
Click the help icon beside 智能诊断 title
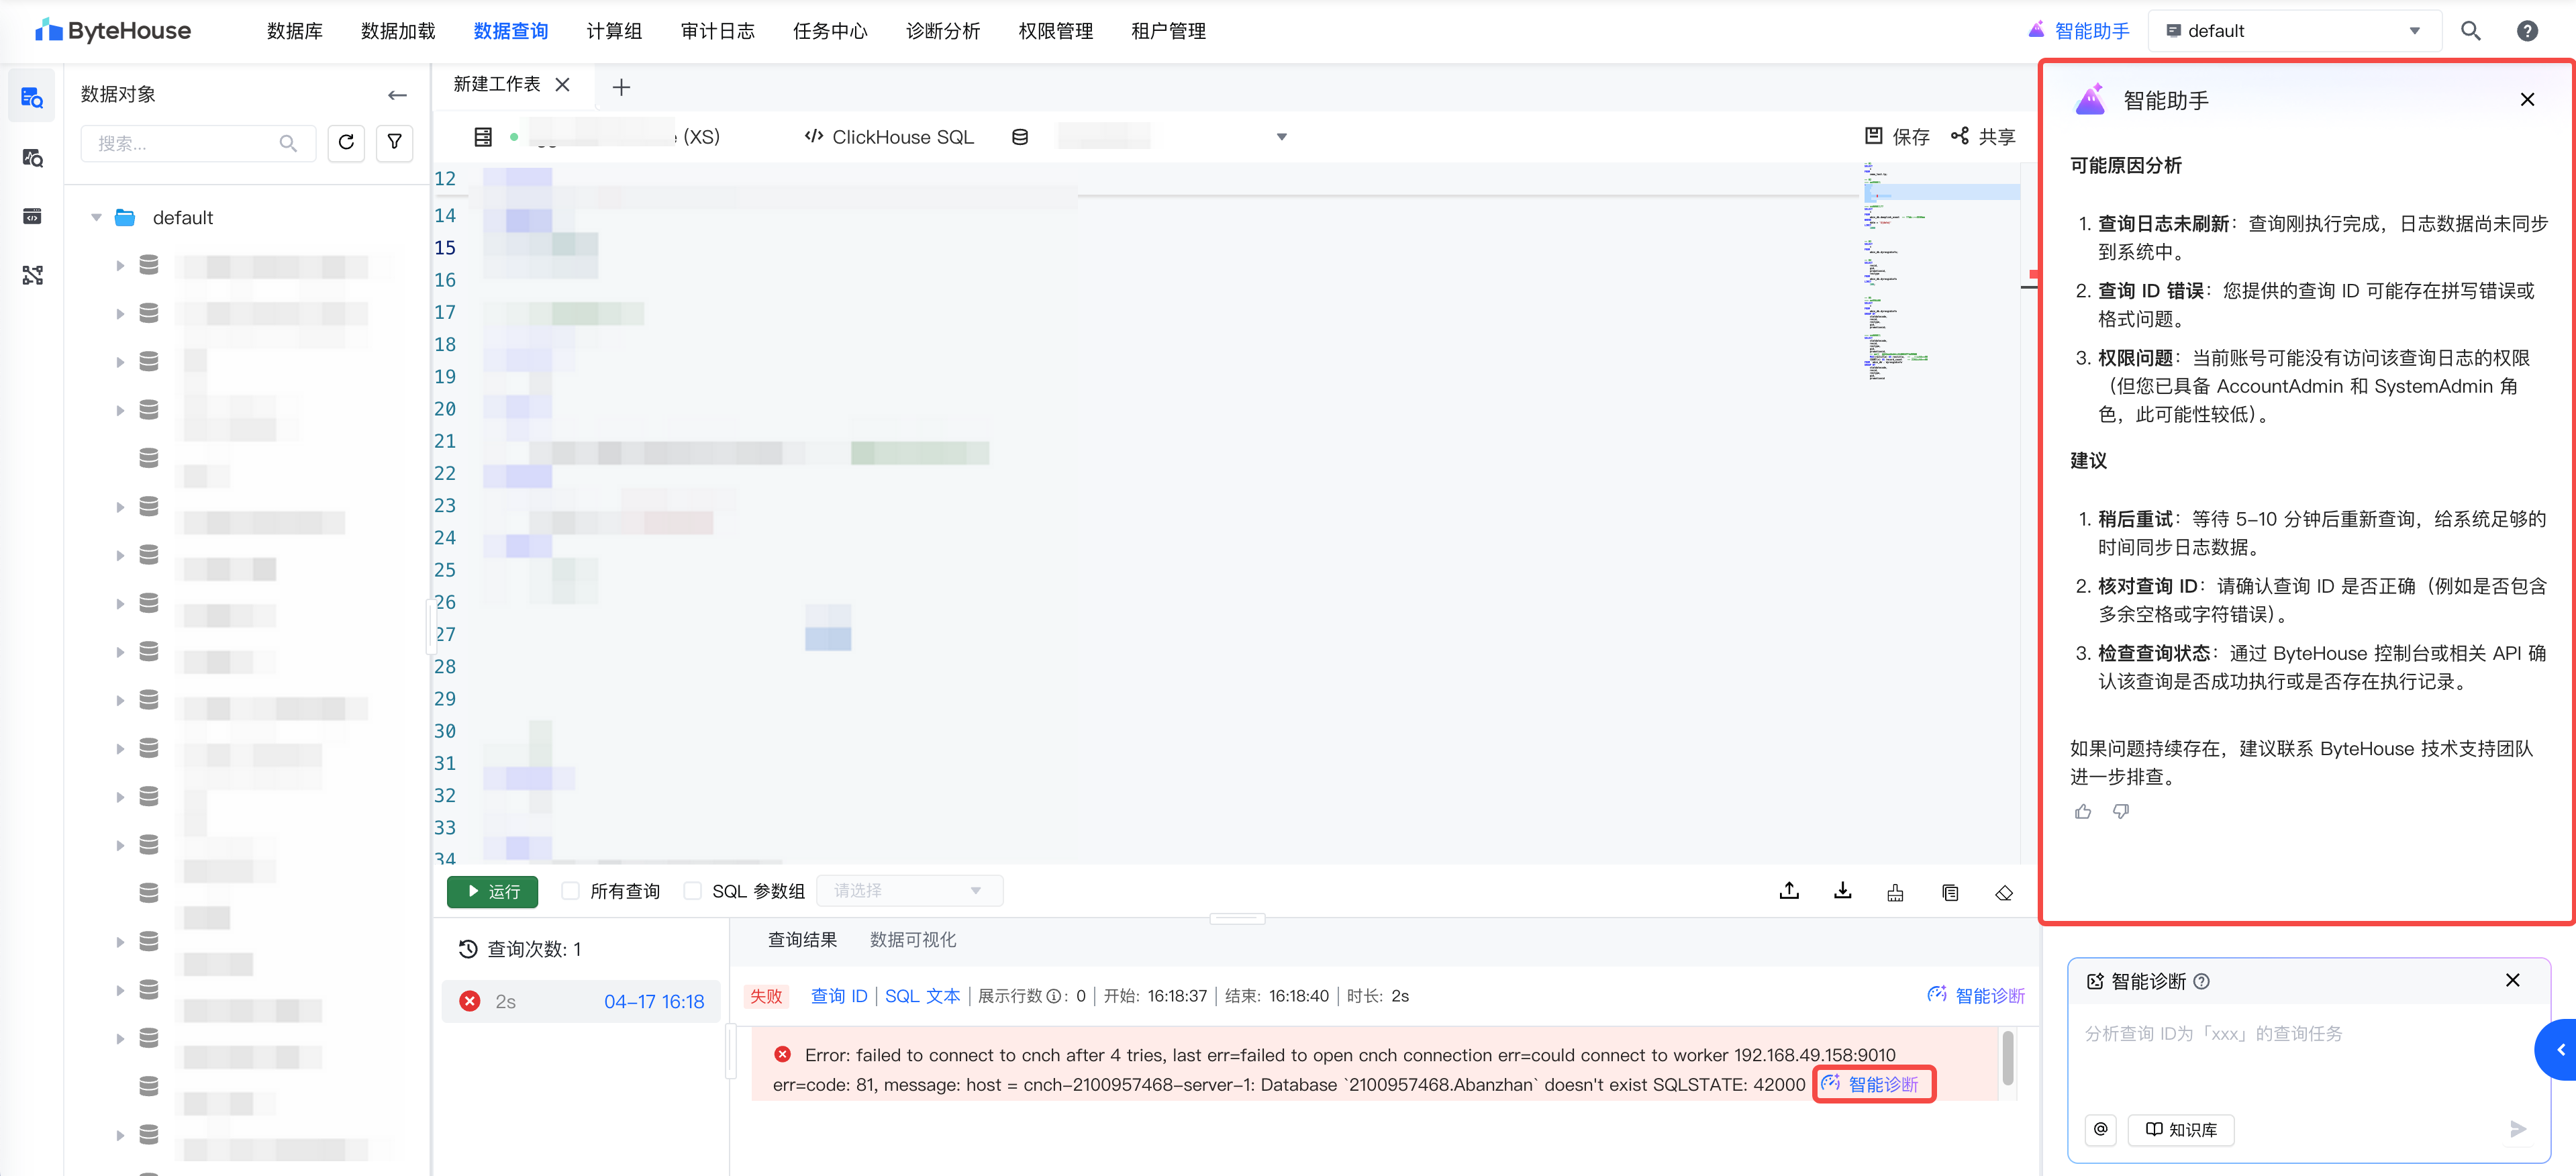pos(2202,981)
